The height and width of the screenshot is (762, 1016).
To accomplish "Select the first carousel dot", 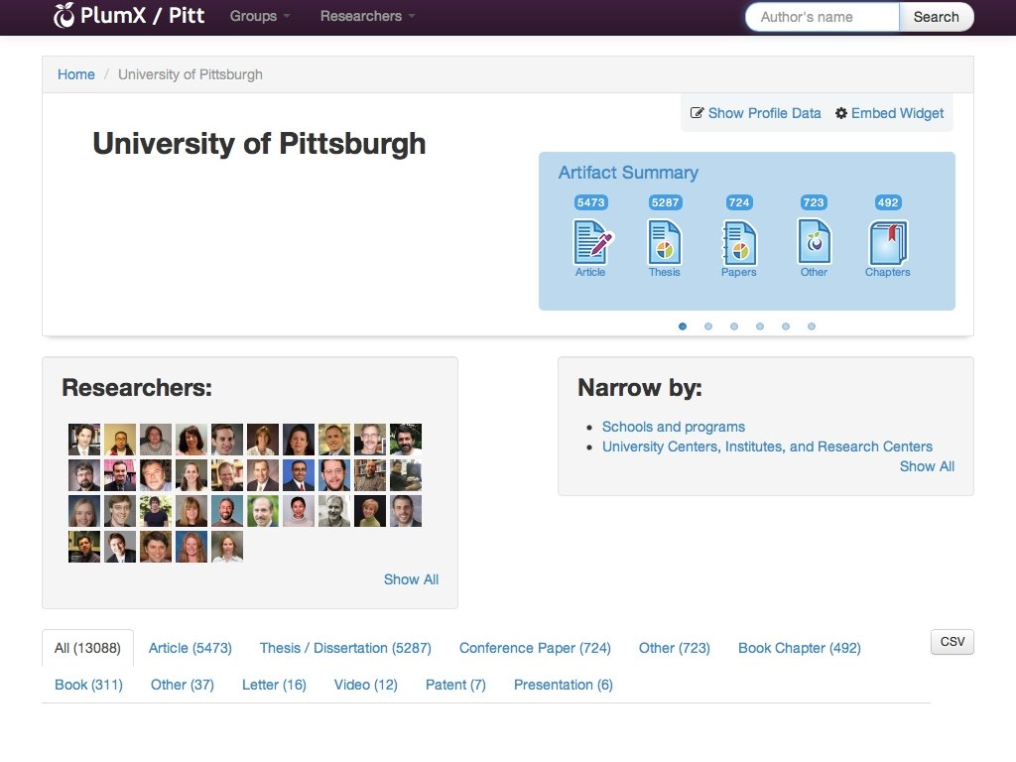I will click(x=683, y=326).
